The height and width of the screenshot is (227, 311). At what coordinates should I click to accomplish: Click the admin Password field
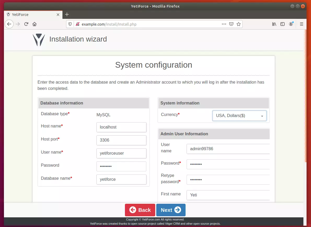(228, 164)
